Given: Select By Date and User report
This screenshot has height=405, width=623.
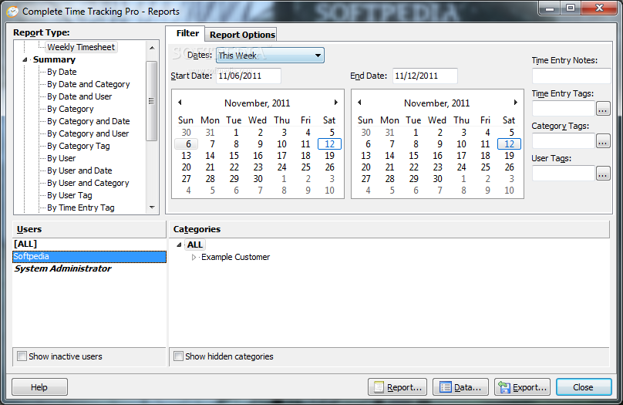Looking at the screenshot, I should coord(79,96).
